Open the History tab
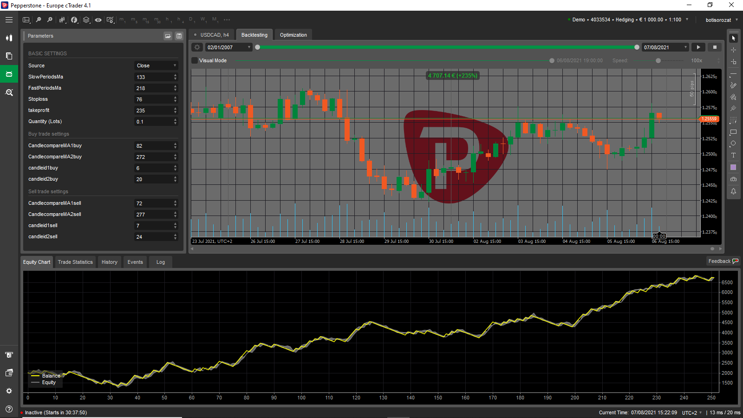 pos(110,262)
